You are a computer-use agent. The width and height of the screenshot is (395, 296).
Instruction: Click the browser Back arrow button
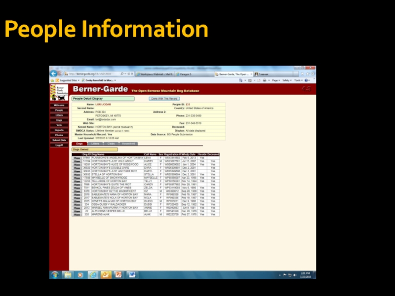point(54,74)
